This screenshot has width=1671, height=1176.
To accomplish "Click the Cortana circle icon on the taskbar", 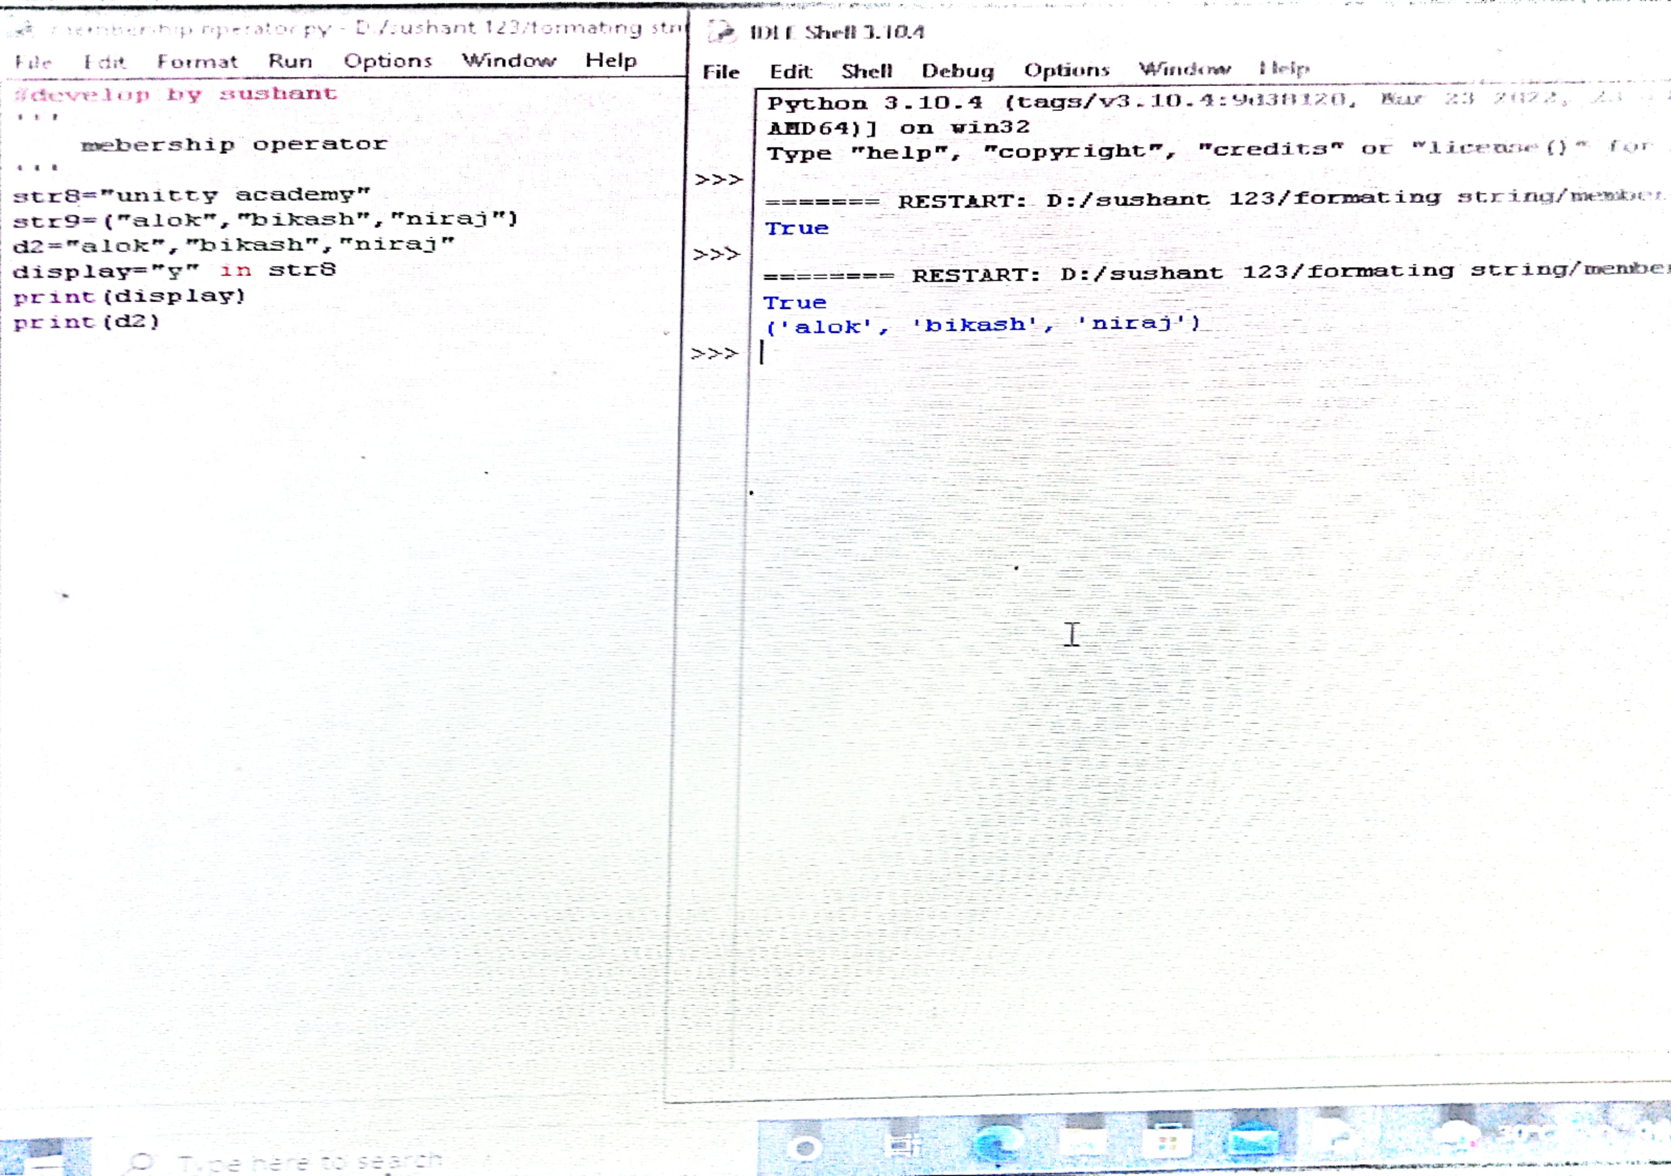I will (805, 1148).
